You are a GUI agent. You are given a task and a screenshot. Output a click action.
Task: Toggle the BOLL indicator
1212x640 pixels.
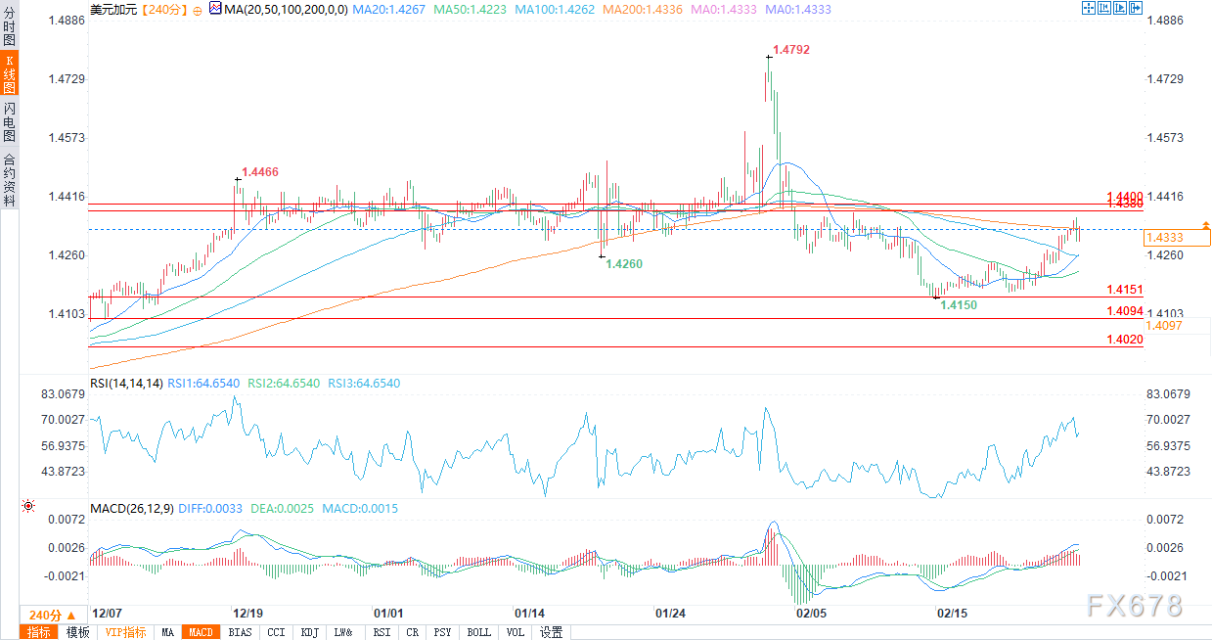click(x=478, y=632)
